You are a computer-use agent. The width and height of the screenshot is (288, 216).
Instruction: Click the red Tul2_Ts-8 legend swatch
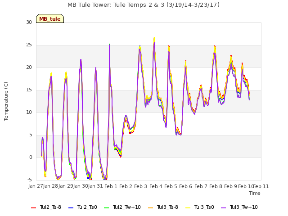[33, 208]
